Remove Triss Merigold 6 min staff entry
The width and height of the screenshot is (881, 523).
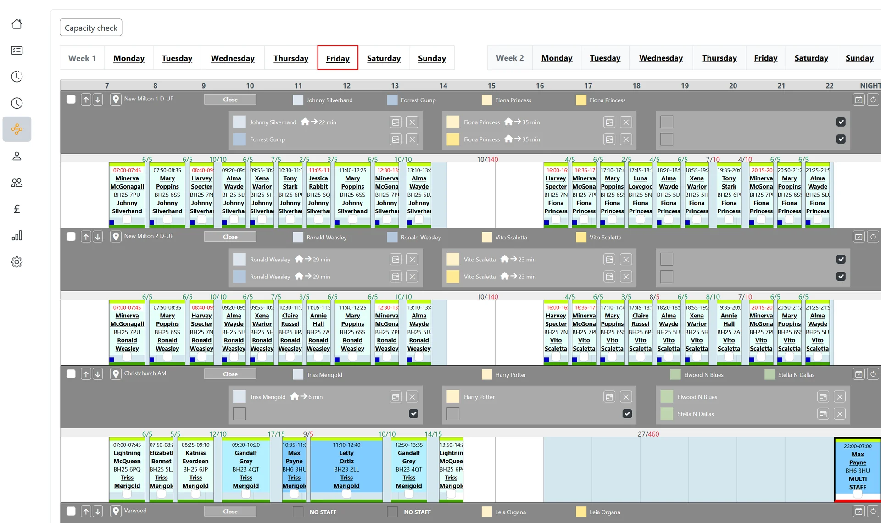[x=412, y=397]
